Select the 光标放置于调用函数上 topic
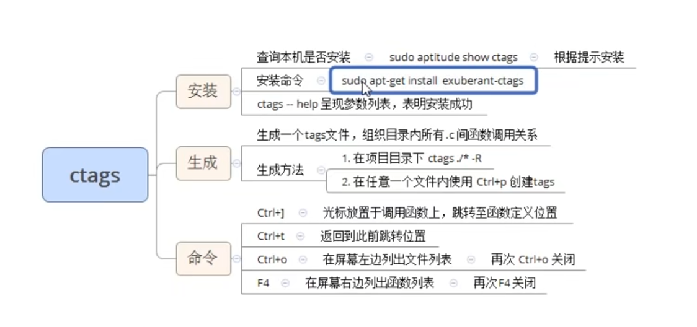697x327 pixels. [x=440, y=213]
